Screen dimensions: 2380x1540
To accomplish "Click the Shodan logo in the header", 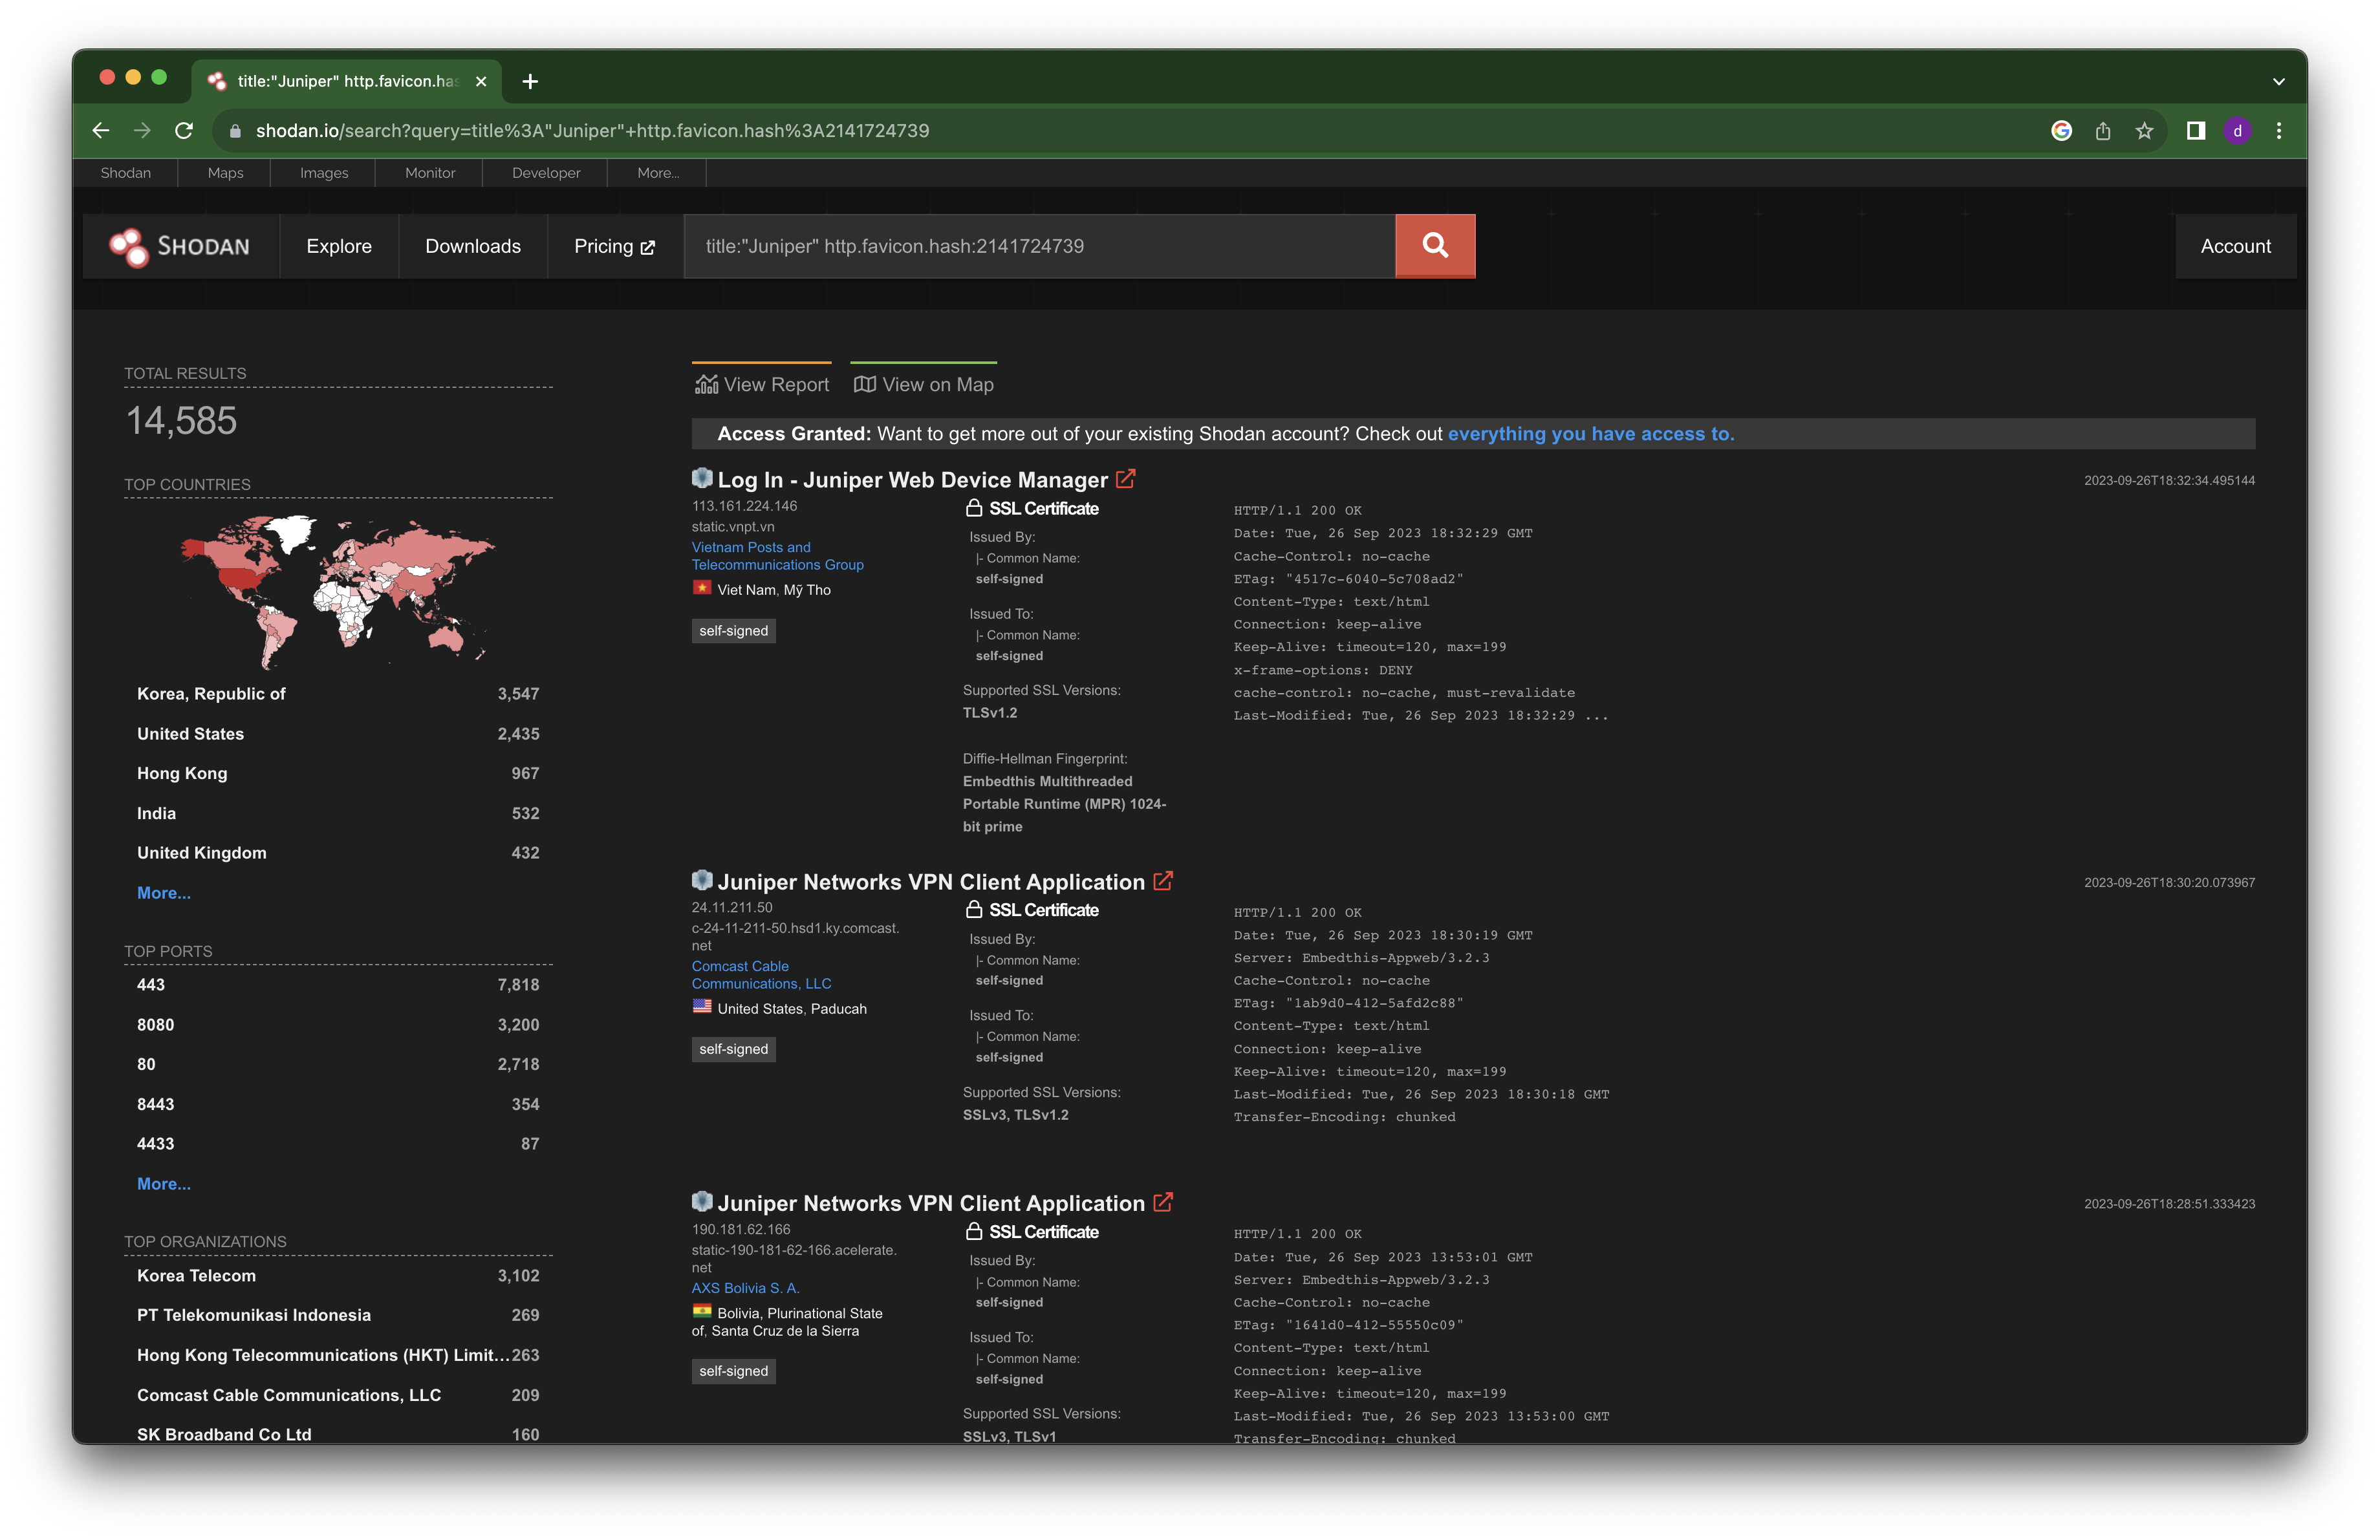I will 180,247.
